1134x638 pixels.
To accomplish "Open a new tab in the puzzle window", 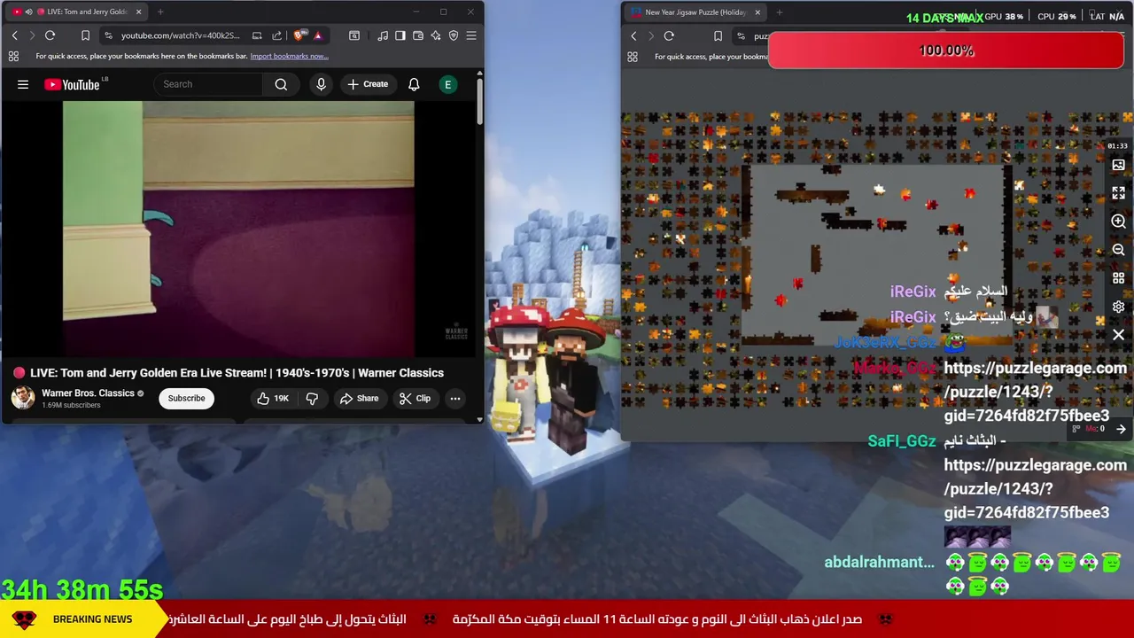I will (780, 12).
